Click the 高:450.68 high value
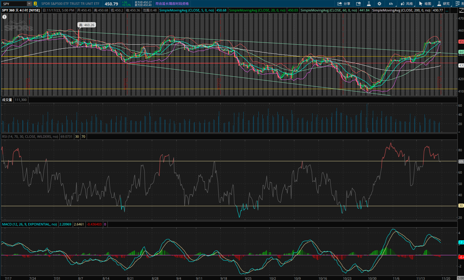 coord(101,10)
